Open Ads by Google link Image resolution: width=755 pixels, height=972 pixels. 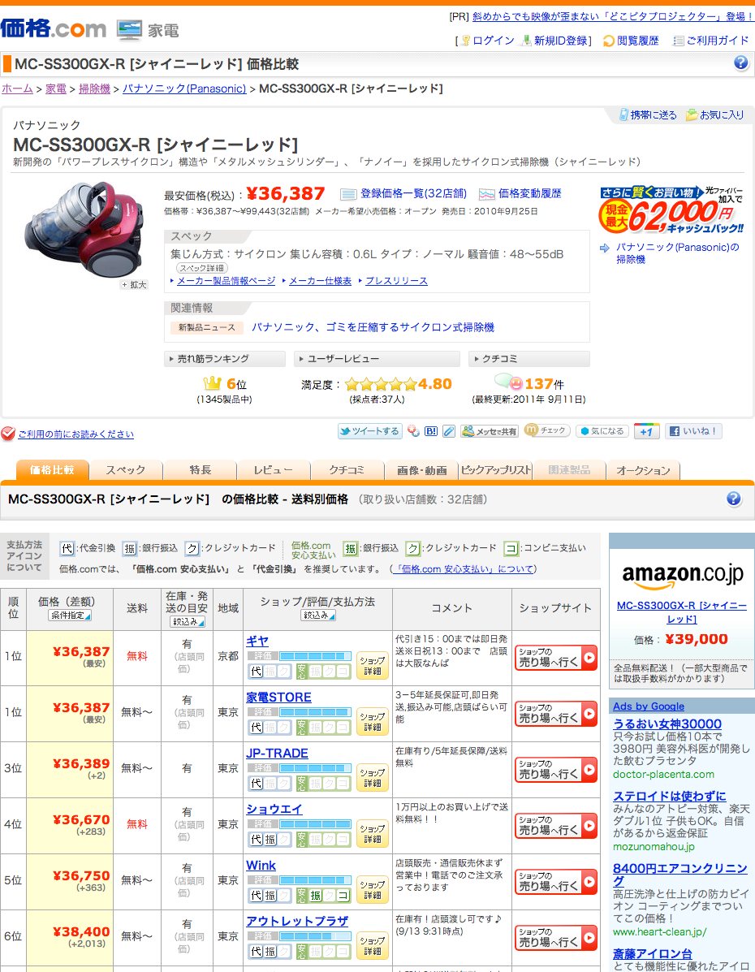(649, 706)
